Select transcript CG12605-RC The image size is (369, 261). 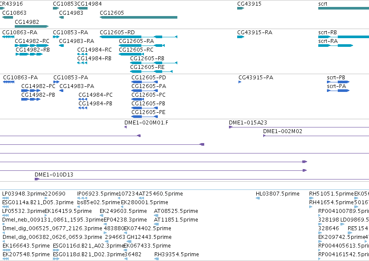131,54
